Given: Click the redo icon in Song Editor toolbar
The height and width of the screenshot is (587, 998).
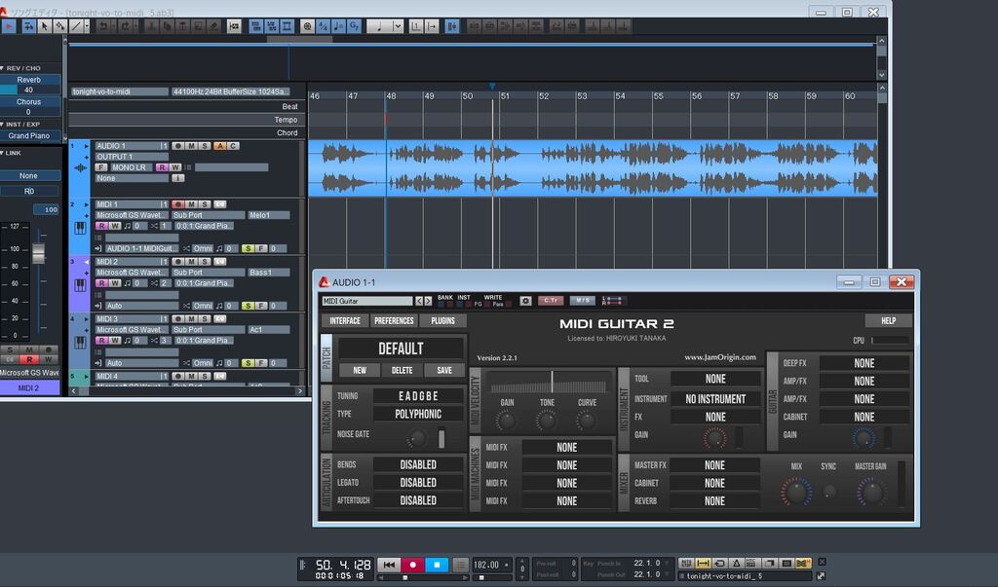Looking at the screenshot, I should coord(126,26).
